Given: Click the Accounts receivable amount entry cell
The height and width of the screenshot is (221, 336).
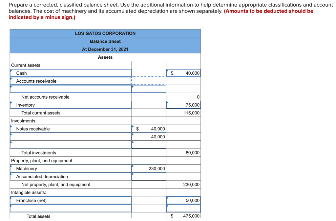Looking at the screenshot, I should point(149,81).
